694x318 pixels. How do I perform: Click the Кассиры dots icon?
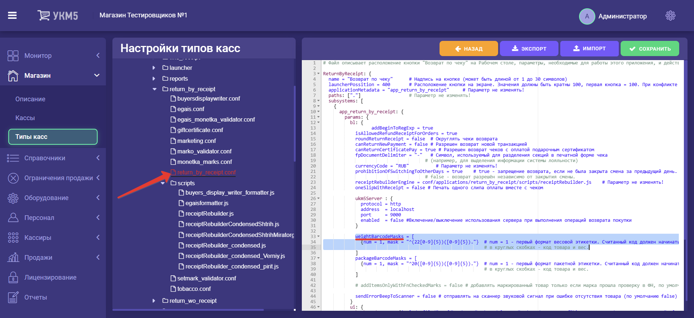13,238
